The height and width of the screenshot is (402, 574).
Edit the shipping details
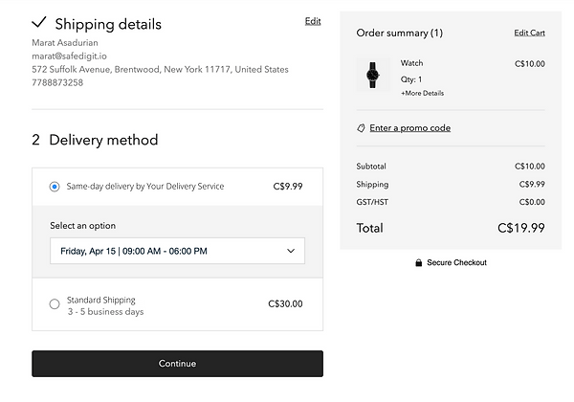click(x=313, y=21)
